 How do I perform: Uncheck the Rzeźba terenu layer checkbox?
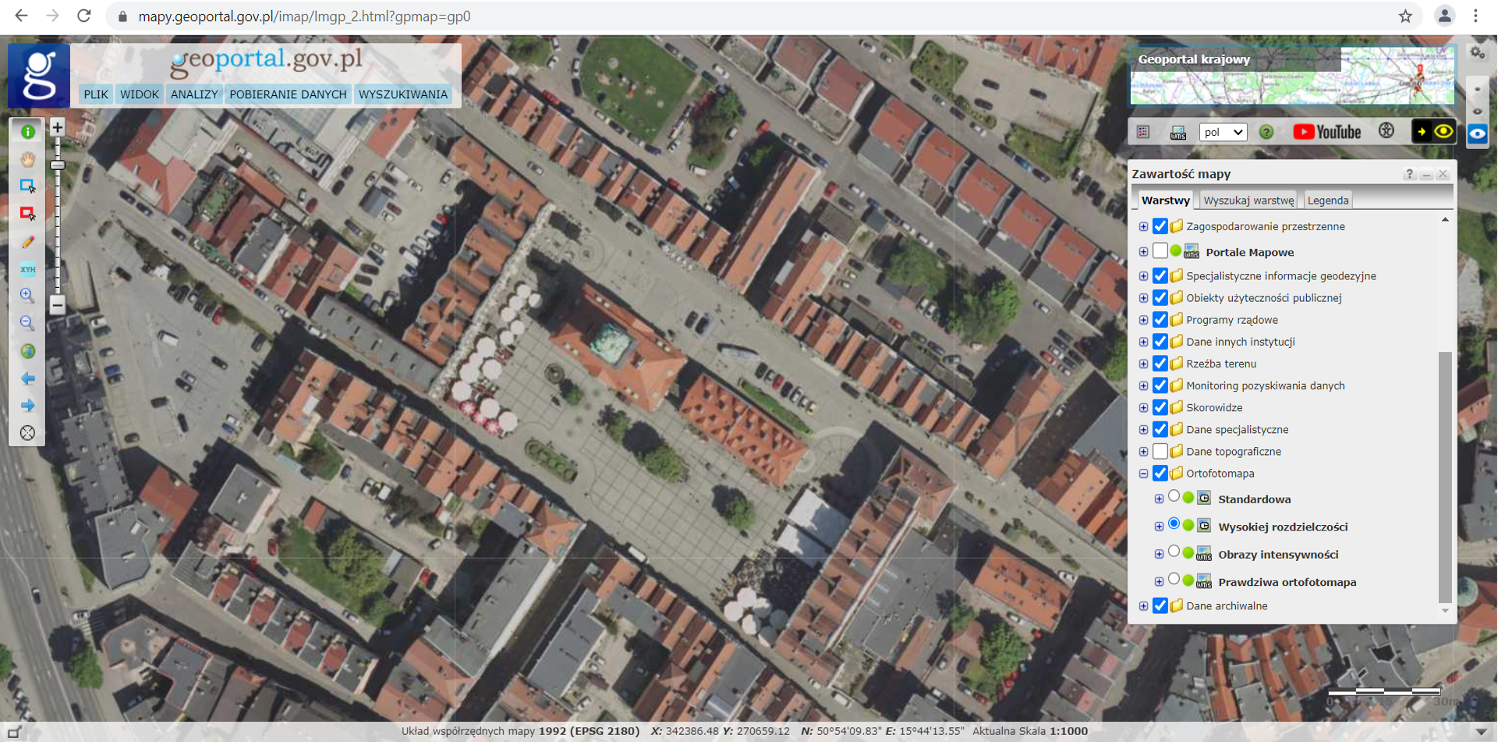point(1160,364)
